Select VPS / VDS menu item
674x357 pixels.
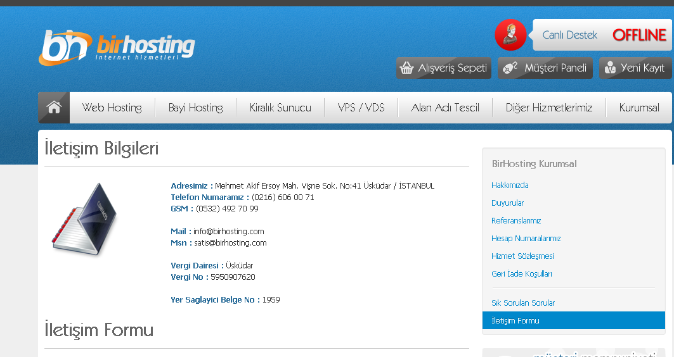(361, 108)
